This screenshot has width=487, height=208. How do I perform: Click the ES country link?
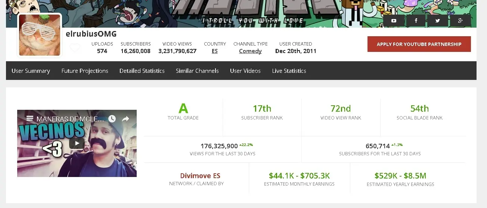coord(215,51)
